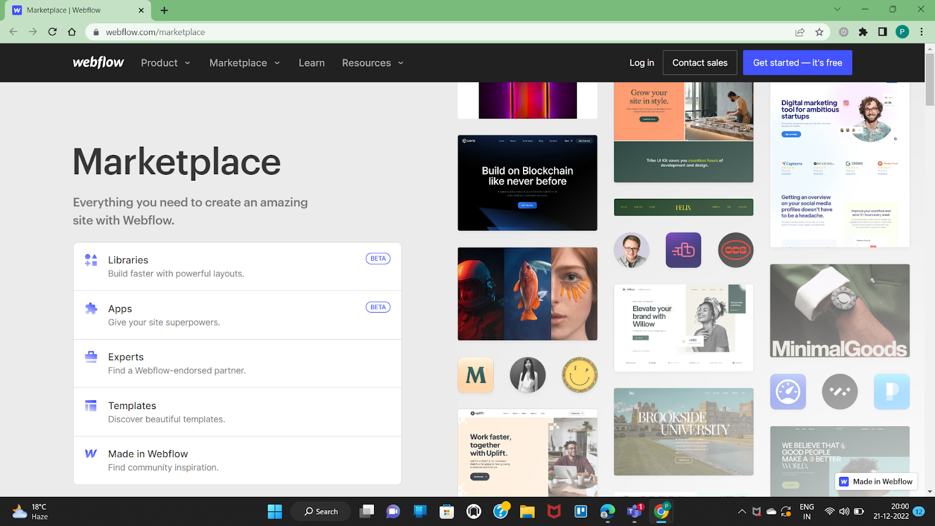Open the Experts marketplace link

tap(237, 364)
